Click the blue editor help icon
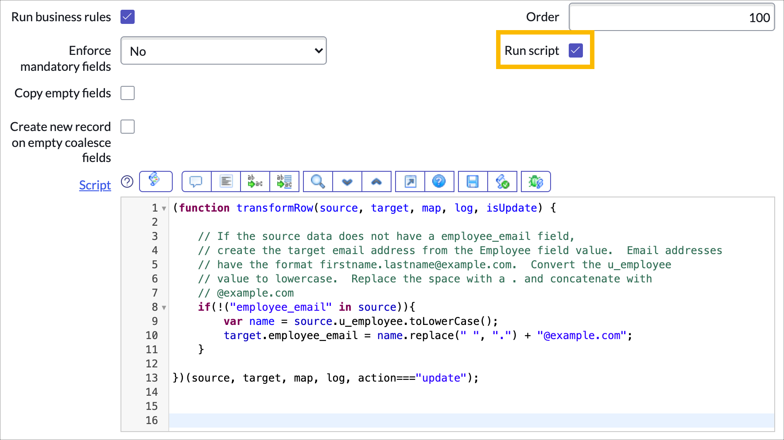784x440 pixels. click(439, 181)
